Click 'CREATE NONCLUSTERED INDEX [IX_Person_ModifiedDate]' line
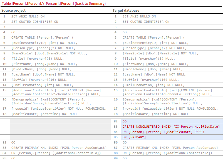This screenshot has height=161, width=223. coord(171,127)
